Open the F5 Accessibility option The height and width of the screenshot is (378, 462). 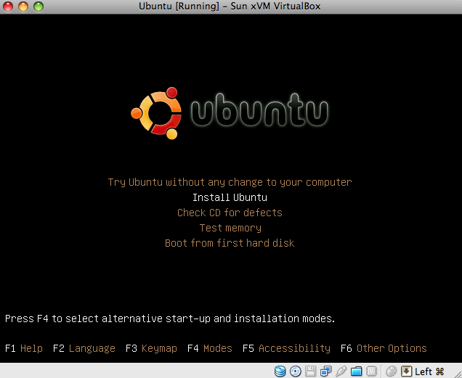point(286,348)
